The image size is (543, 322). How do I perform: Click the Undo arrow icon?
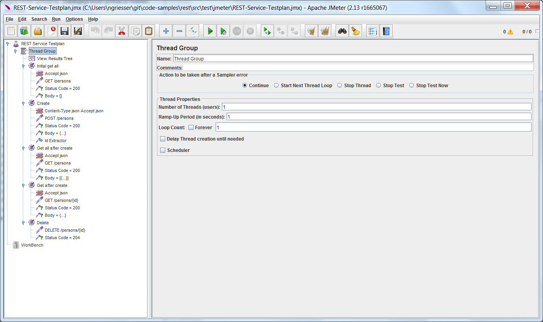(95, 31)
